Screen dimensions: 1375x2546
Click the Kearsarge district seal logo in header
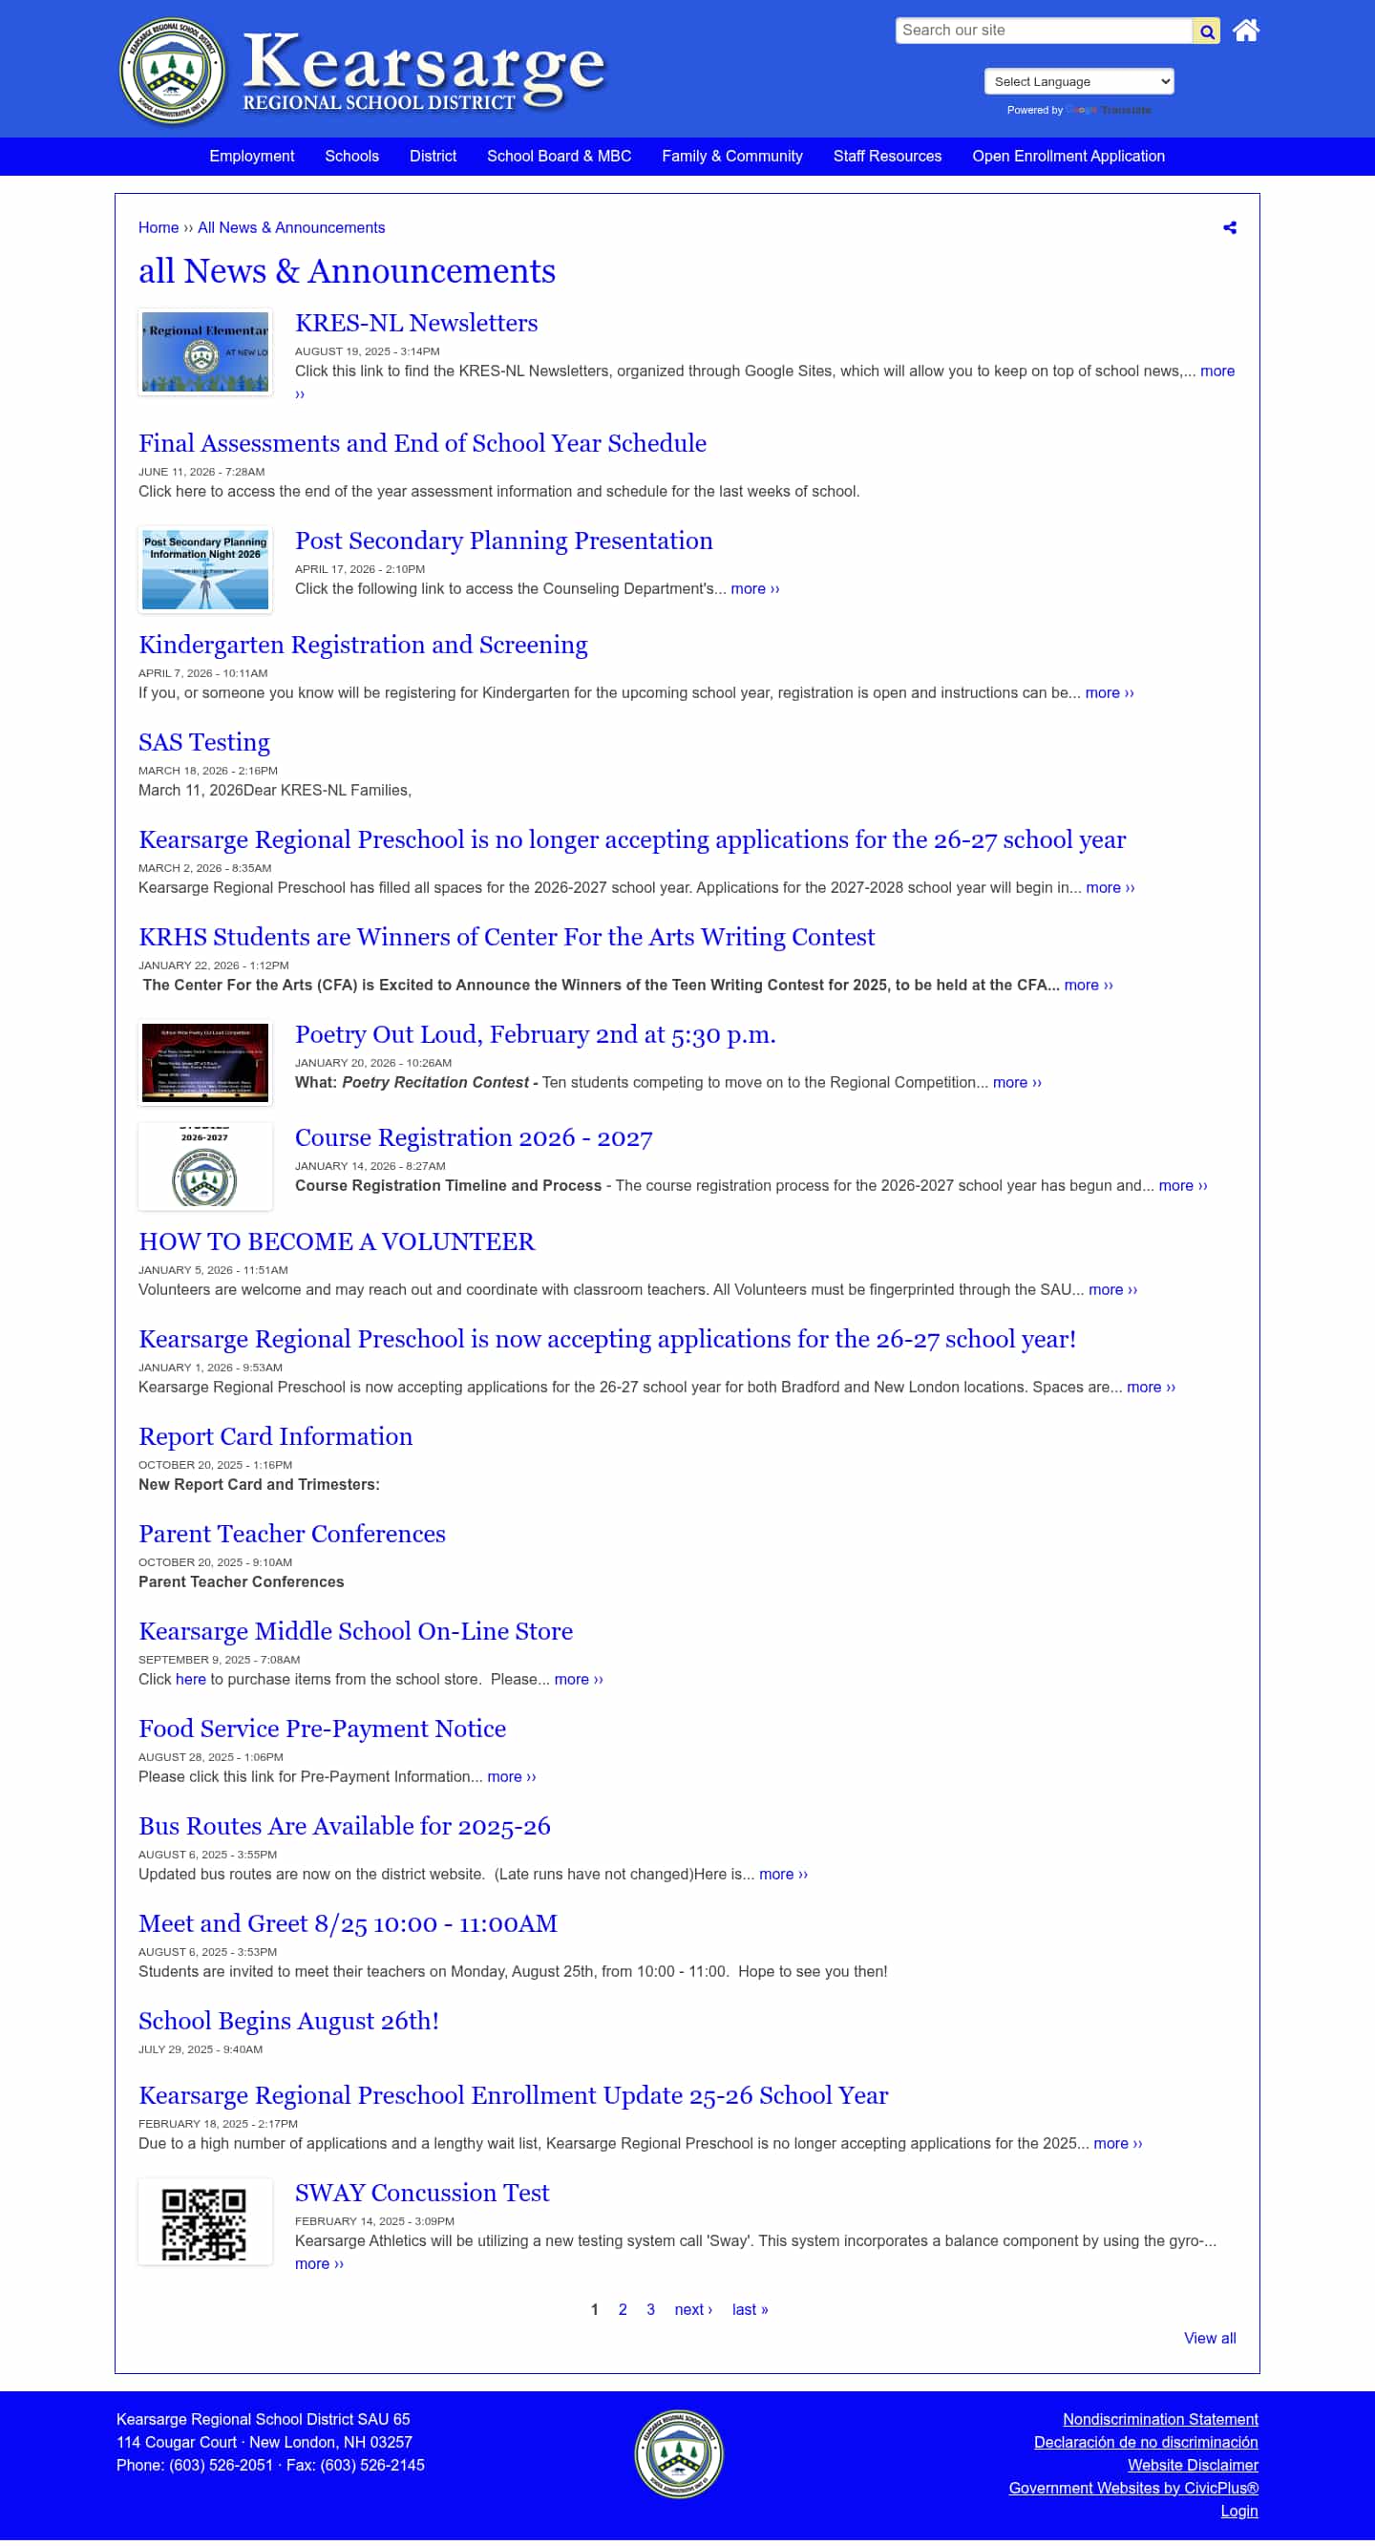pos(173,70)
